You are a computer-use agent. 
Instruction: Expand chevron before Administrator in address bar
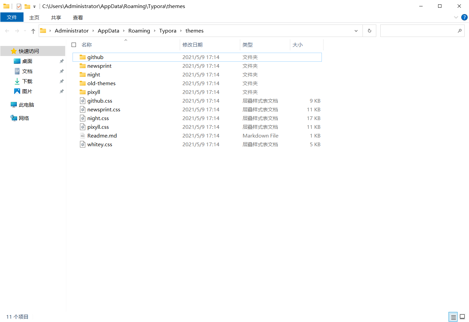(x=50, y=31)
